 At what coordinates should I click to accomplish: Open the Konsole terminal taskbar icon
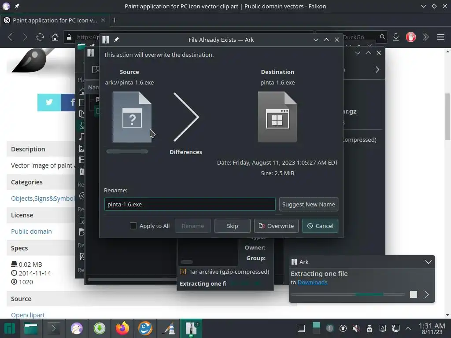[x=53, y=328]
